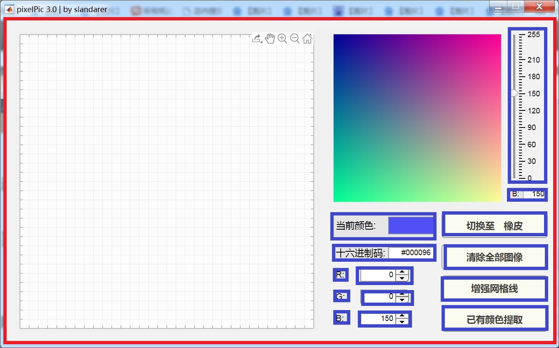Click the R: label
This screenshot has width=559, height=348.
pyautogui.click(x=340, y=275)
